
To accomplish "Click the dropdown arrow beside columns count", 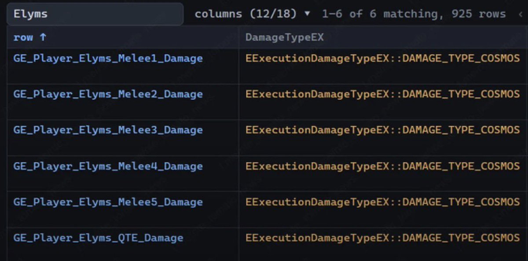I will [307, 14].
